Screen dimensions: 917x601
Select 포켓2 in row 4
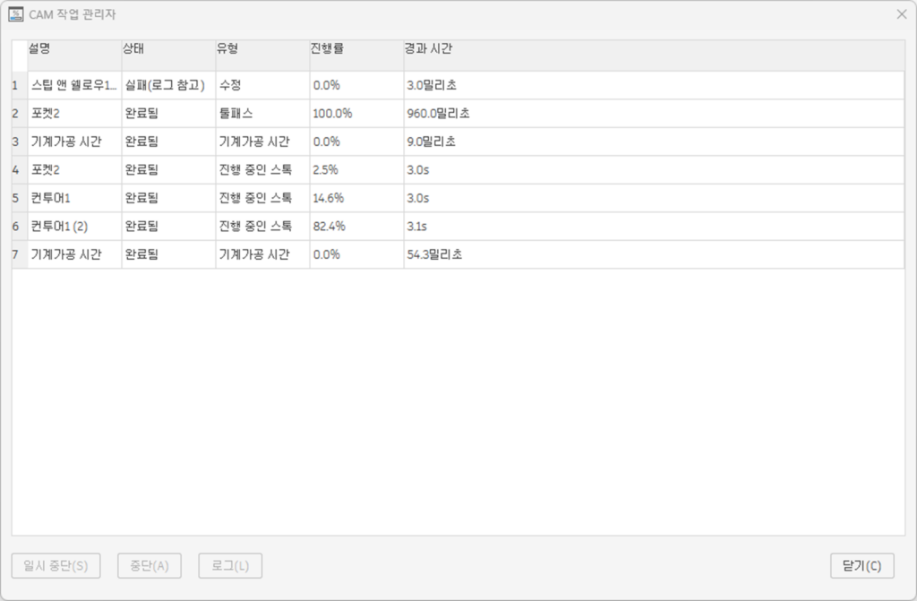pyautogui.click(x=74, y=169)
